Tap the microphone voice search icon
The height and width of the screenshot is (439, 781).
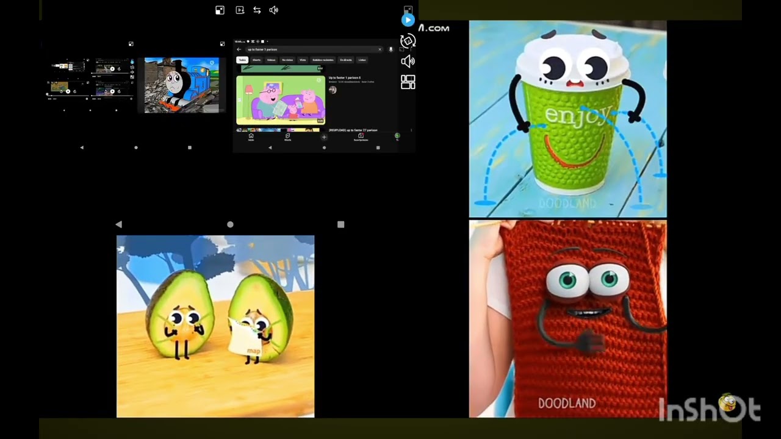pos(391,49)
